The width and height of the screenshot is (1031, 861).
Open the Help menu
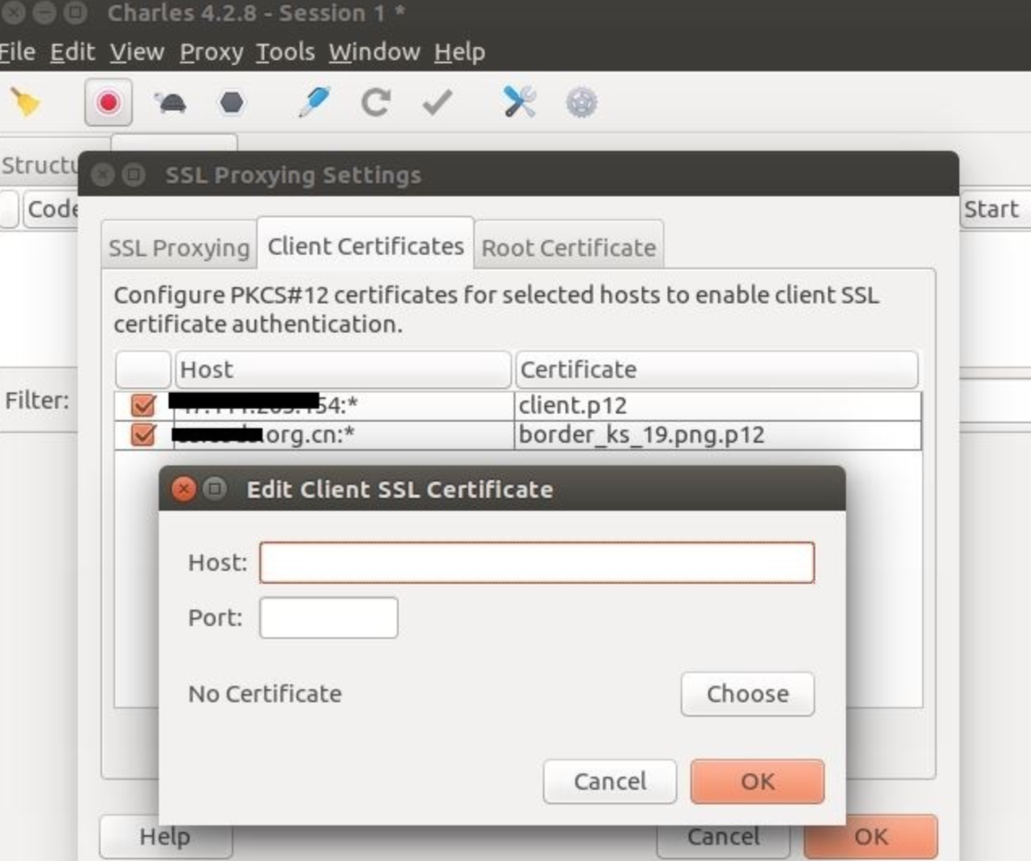pos(460,52)
